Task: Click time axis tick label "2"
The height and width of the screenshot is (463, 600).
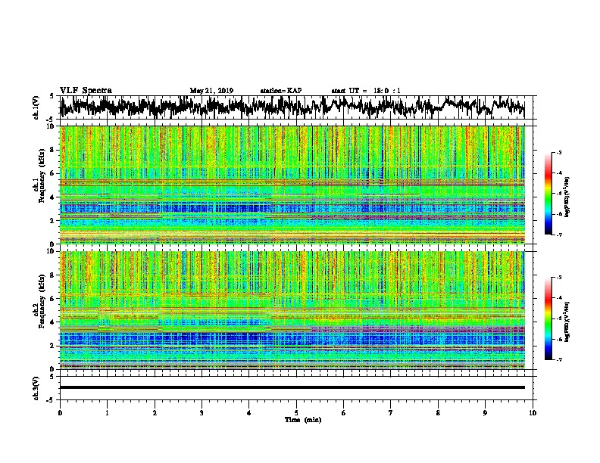Action: point(155,413)
